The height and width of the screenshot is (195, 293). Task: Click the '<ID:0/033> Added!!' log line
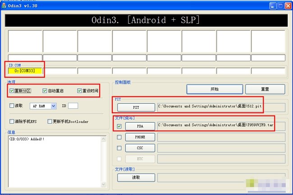tap(27, 139)
